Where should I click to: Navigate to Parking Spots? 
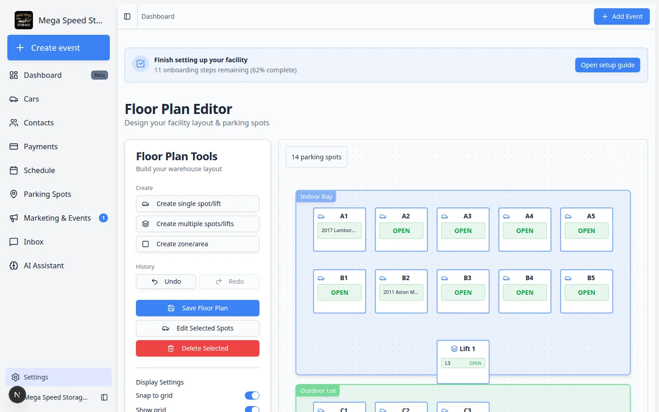[x=59, y=194]
